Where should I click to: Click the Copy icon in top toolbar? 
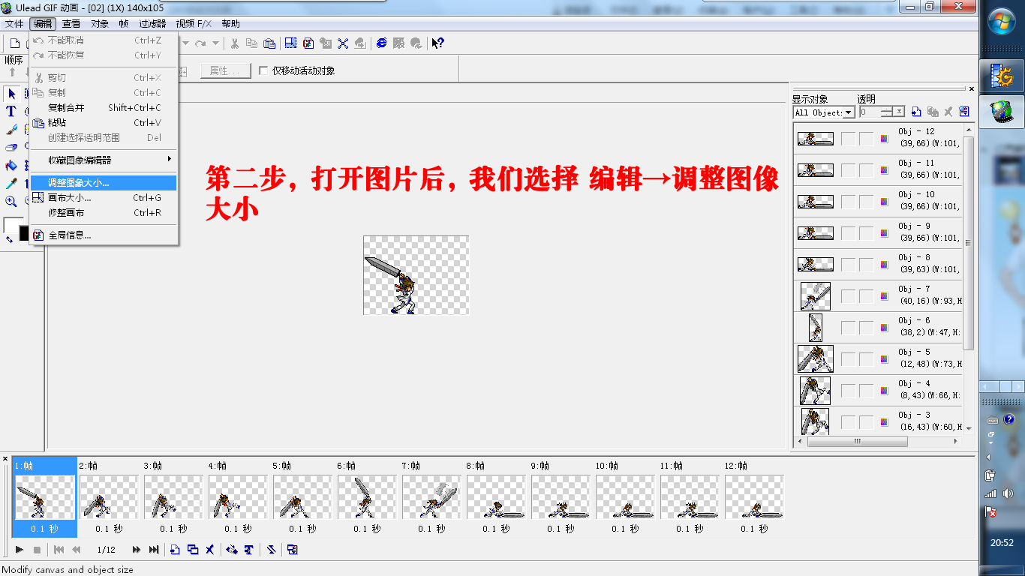point(252,43)
